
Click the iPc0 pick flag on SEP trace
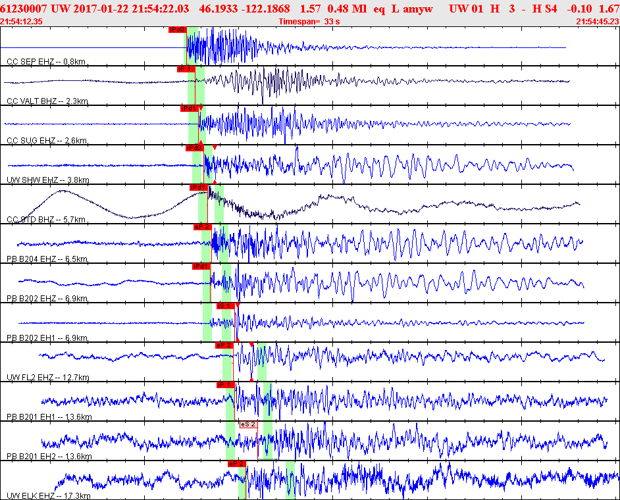click(x=177, y=30)
